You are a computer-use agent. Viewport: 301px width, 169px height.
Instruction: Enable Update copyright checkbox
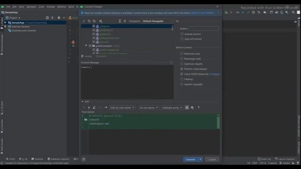pos(182,84)
